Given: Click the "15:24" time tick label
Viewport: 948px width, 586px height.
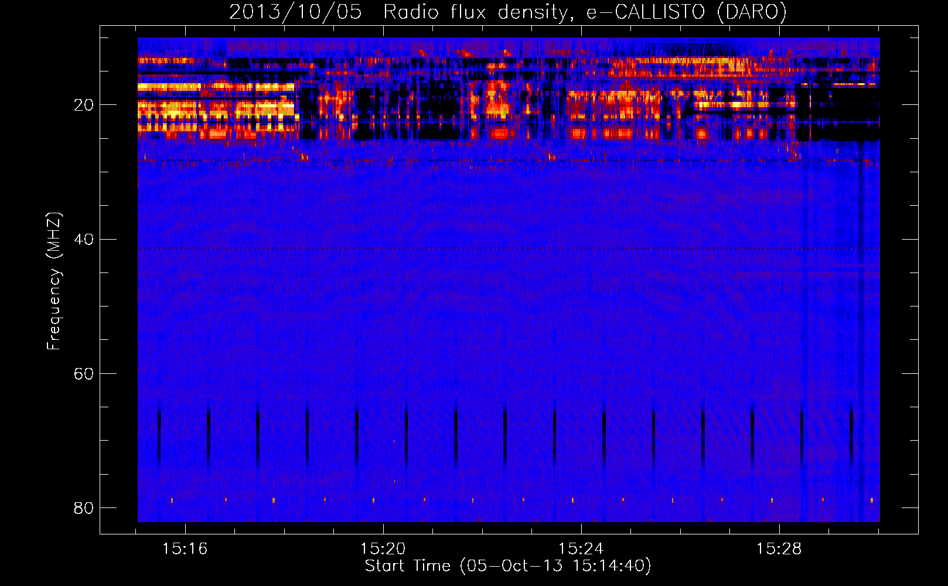Looking at the screenshot, I should (x=581, y=549).
